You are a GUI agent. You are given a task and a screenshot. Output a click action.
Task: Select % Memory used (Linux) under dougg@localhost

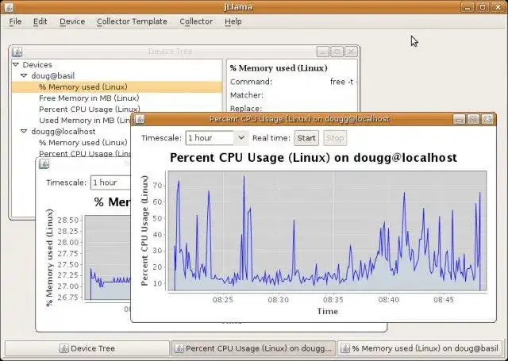tap(83, 143)
